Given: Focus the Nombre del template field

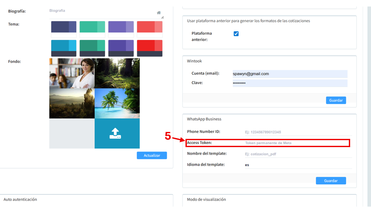Looking at the screenshot, I should [x=295, y=154].
